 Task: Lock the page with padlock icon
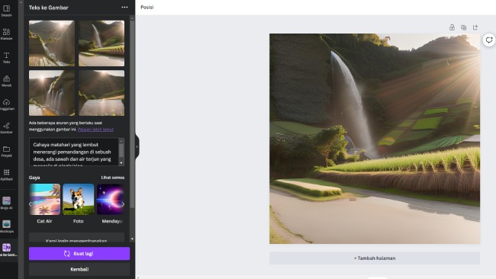click(452, 27)
